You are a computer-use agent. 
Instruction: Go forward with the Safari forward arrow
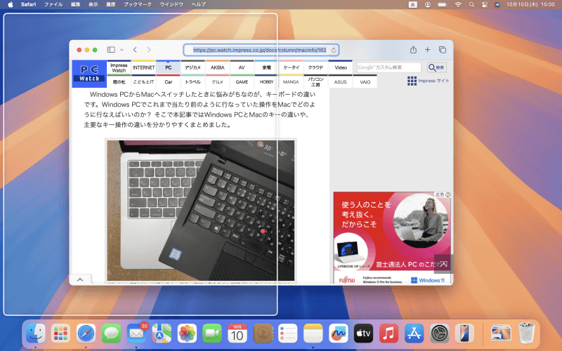149,50
